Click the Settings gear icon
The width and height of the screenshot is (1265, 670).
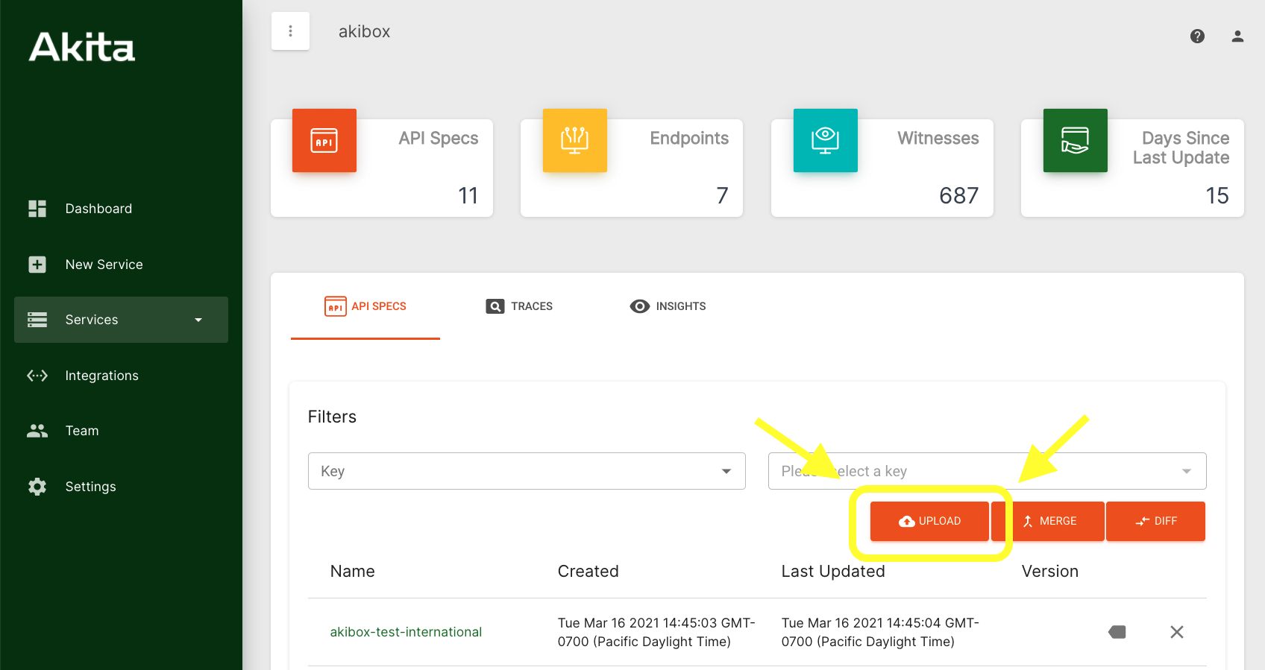click(x=37, y=487)
